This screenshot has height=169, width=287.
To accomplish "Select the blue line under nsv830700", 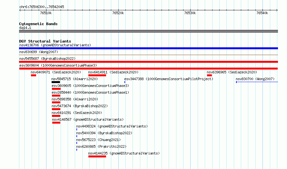I will click(257, 82).
